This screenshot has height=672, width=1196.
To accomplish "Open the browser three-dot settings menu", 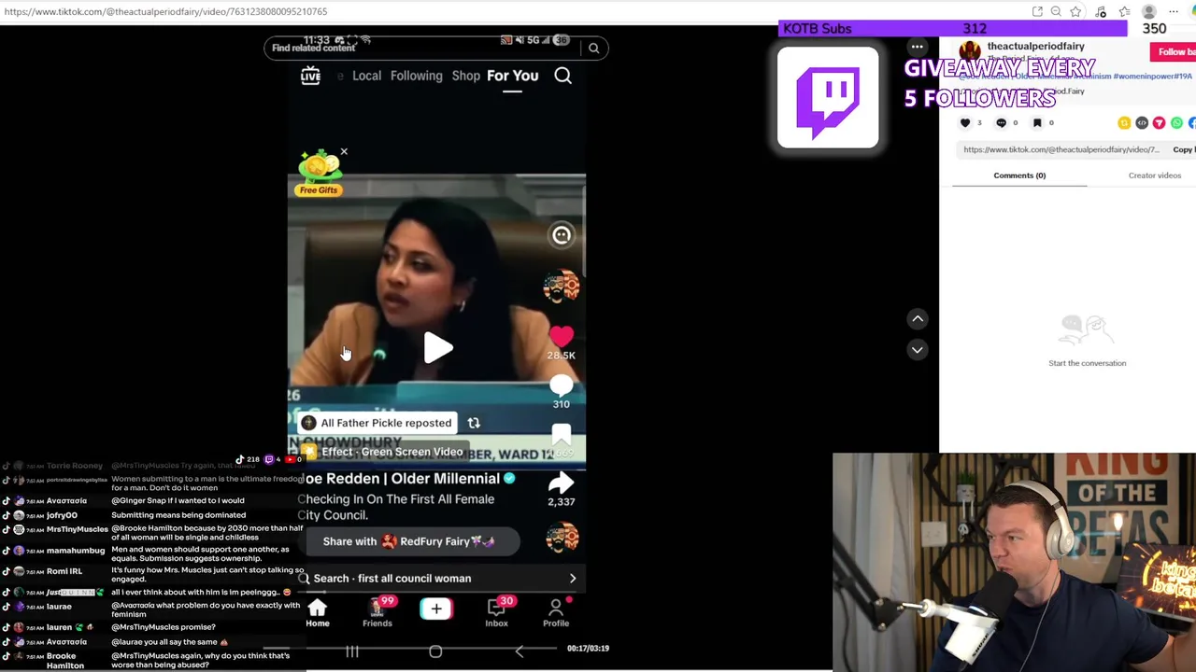I will (1174, 11).
